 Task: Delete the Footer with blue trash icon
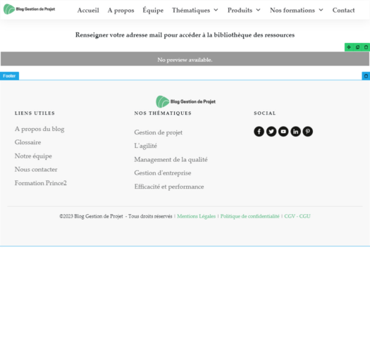click(x=366, y=76)
